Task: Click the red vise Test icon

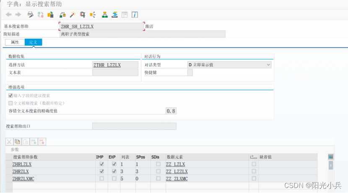Action: click(x=83, y=15)
